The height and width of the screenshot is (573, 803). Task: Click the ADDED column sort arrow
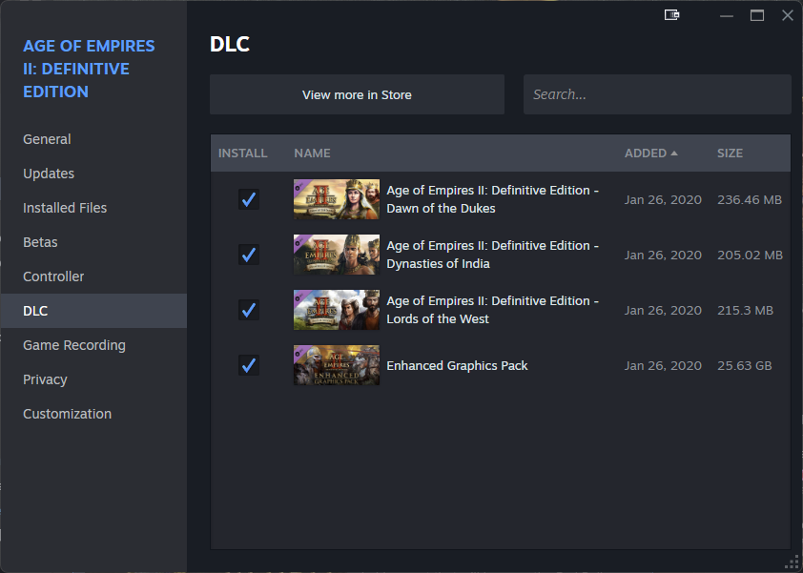[x=674, y=153]
